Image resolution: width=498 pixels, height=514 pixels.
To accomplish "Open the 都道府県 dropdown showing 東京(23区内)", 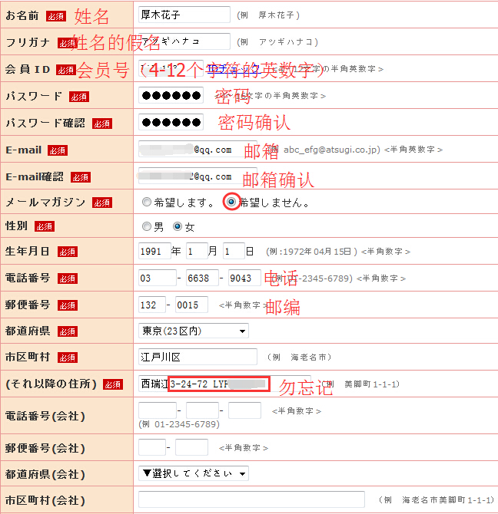I will [194, 331].
